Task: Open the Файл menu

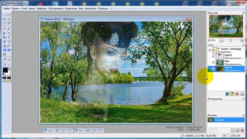Action: pyautogui.click(x=7, y=8)
